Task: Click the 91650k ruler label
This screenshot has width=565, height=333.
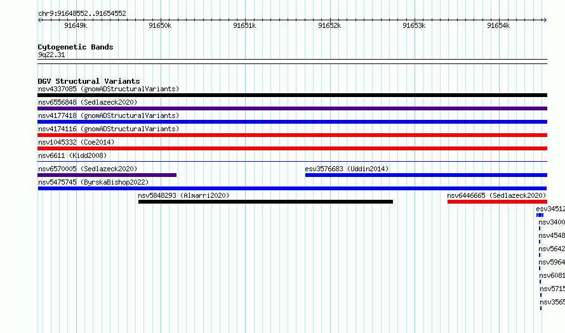Action: click(x=160, y=25)
